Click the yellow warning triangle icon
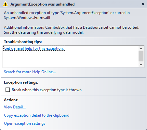The width and height of the screenshot is (147, 130). point(6,4)
